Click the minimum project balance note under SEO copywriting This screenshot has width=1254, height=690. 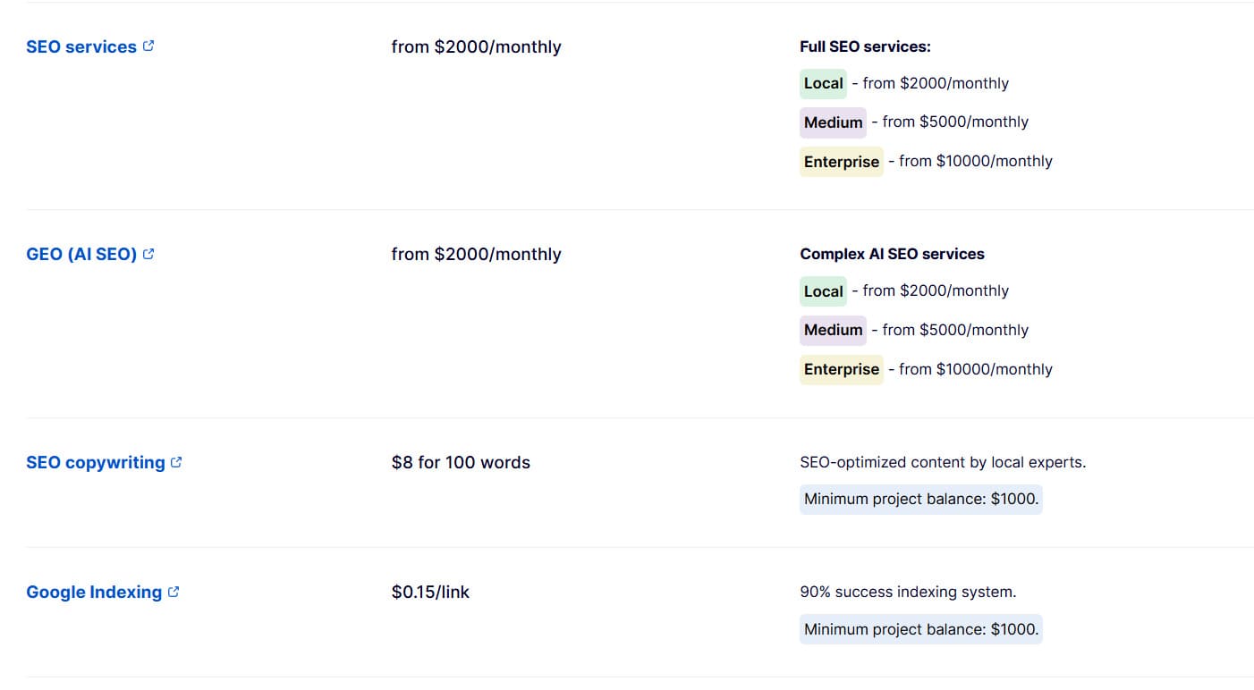click(x=920, y=499)
